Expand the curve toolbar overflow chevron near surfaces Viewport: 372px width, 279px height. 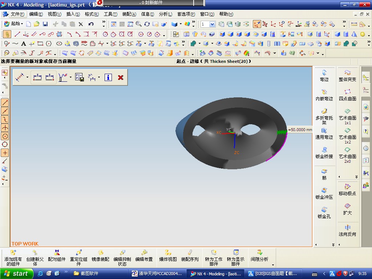coord(183,42)
